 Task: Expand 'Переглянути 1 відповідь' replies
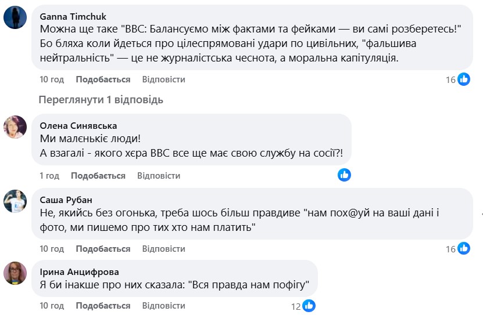point(101,100)
